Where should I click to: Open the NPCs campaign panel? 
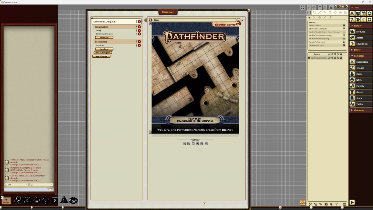click(x=361, y=80)
